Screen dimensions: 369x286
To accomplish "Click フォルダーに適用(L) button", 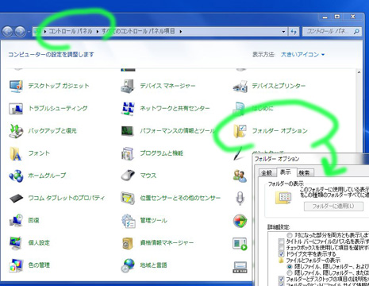I will coord(333,206).
